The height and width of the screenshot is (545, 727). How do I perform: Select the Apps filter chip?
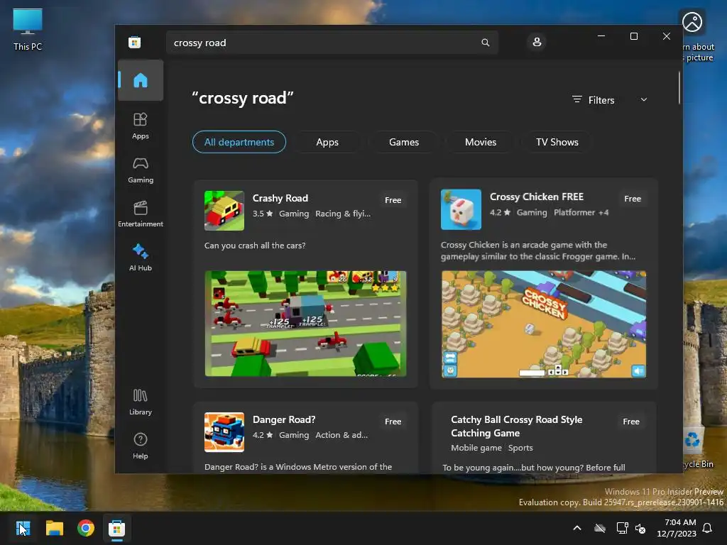pos(327,142)
